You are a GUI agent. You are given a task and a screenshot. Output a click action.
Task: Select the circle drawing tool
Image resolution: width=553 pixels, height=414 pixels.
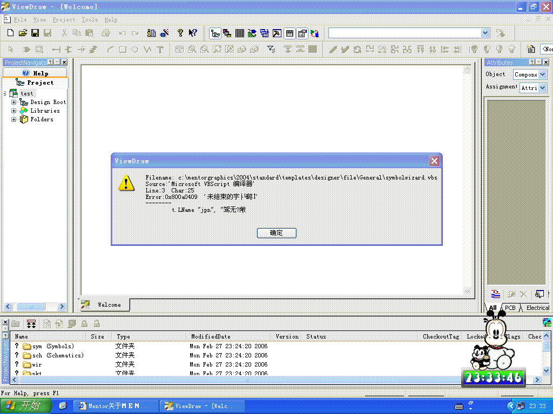(134, 50)
